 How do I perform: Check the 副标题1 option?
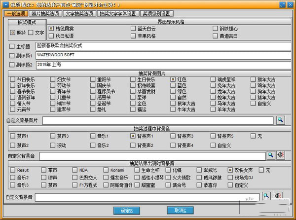coord(12,55)
